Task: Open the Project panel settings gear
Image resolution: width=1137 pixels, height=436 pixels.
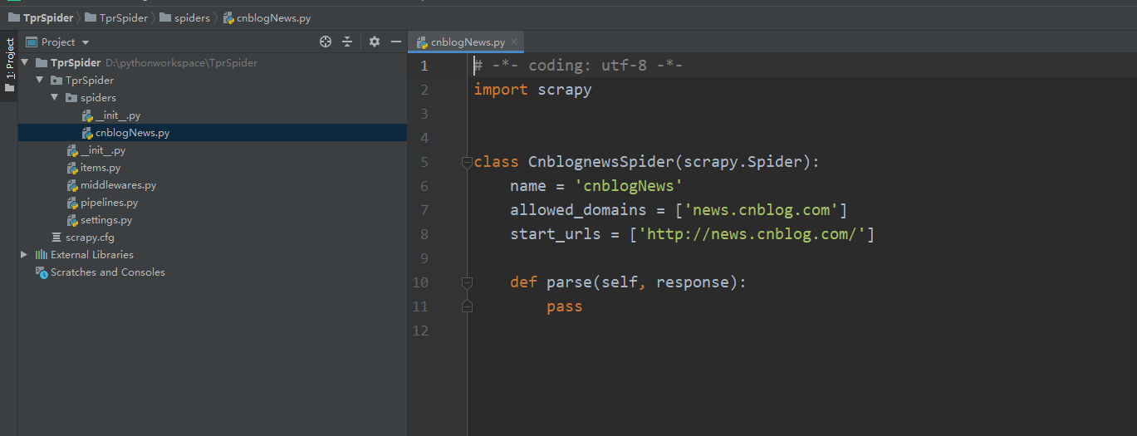Action: coord(374,42)
